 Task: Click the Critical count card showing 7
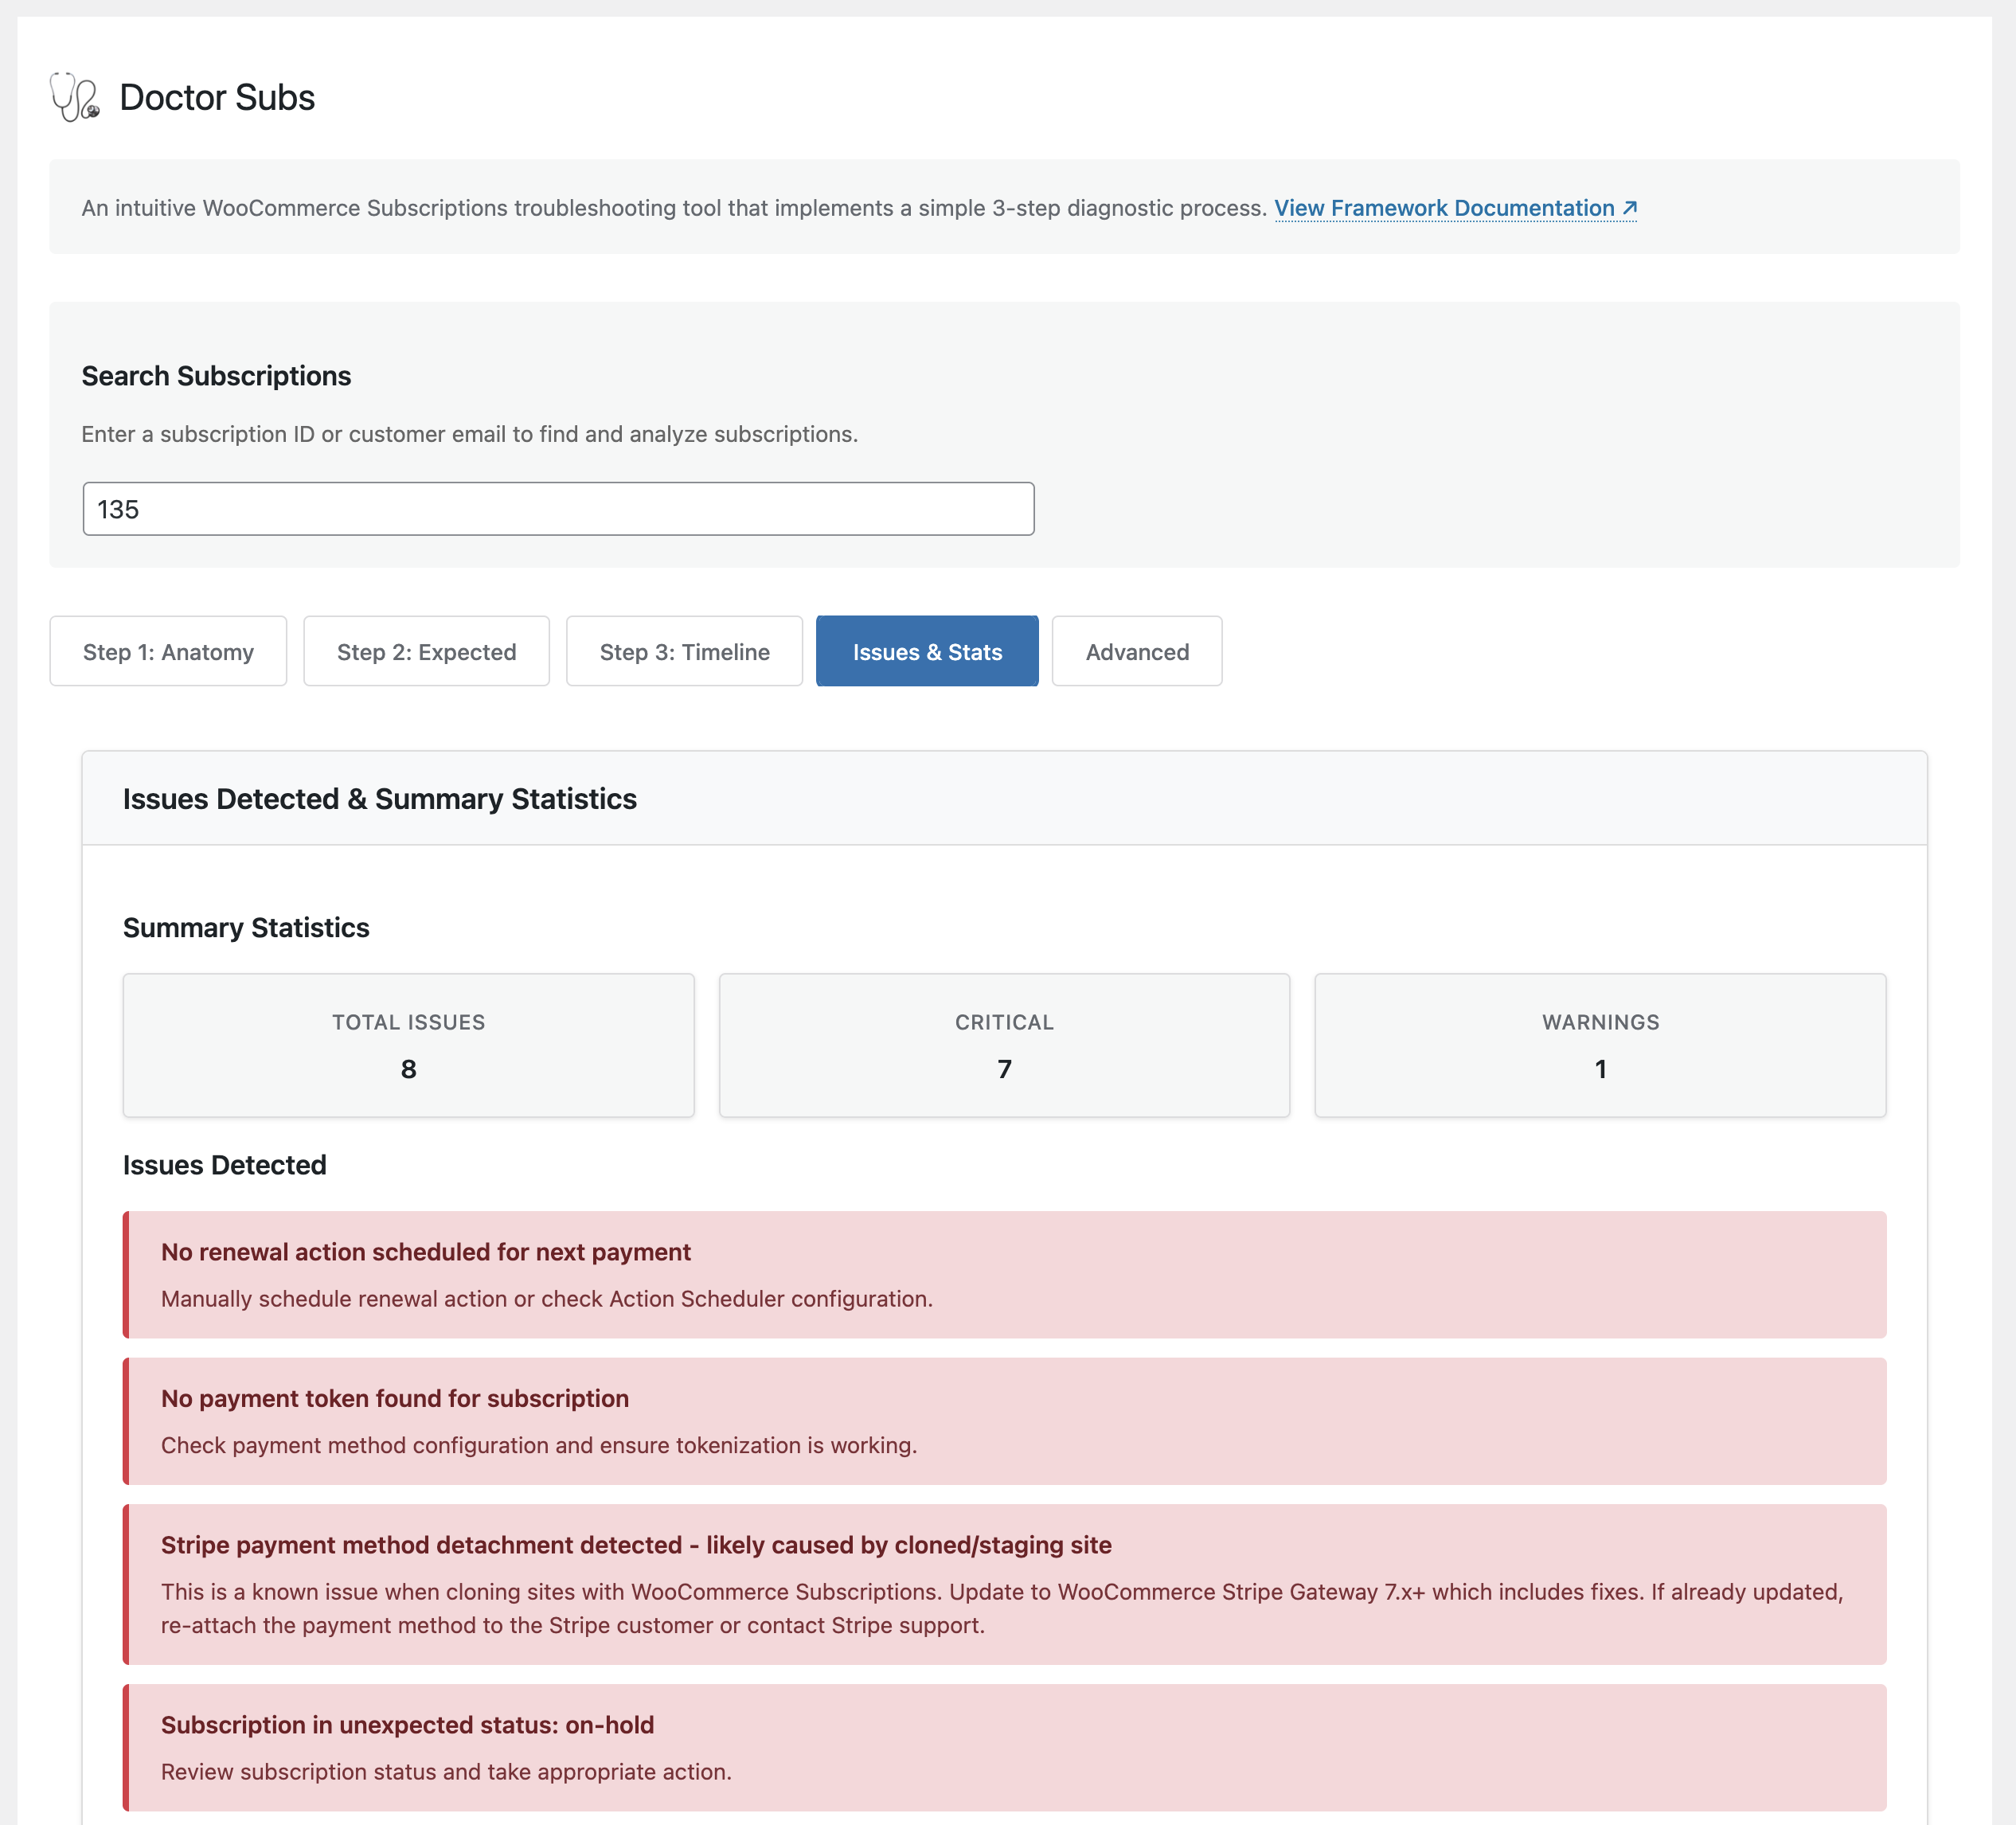click(1003, 1044)
